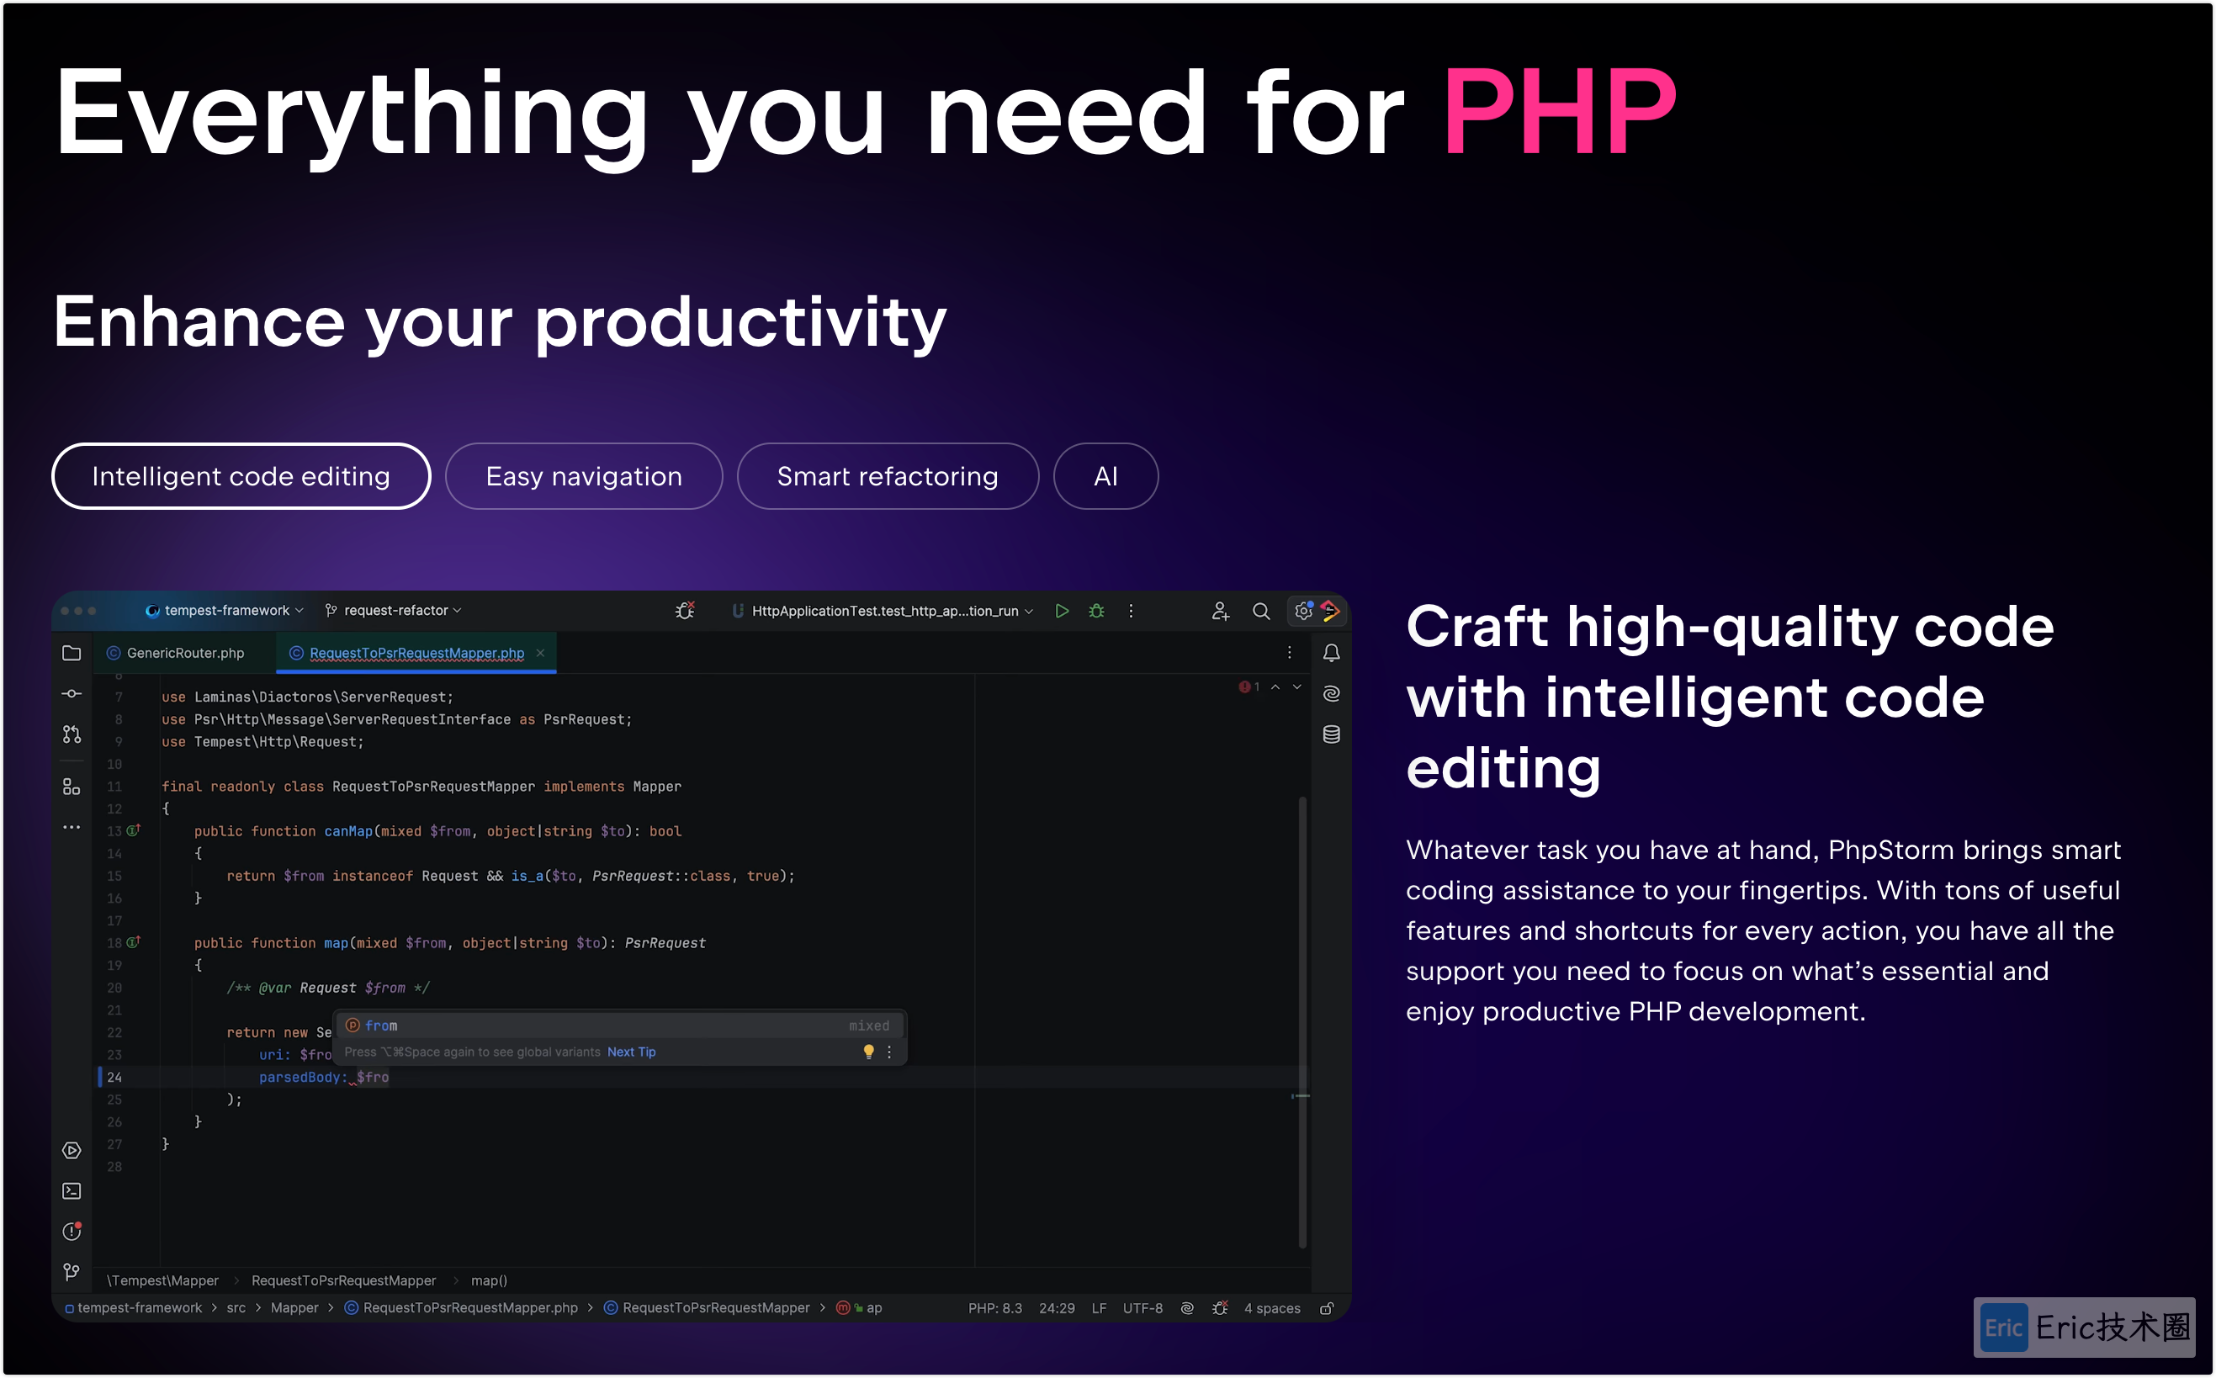2216x1378 pixels.
Task: Select the AI pill tab
Action: [1105, 476]
